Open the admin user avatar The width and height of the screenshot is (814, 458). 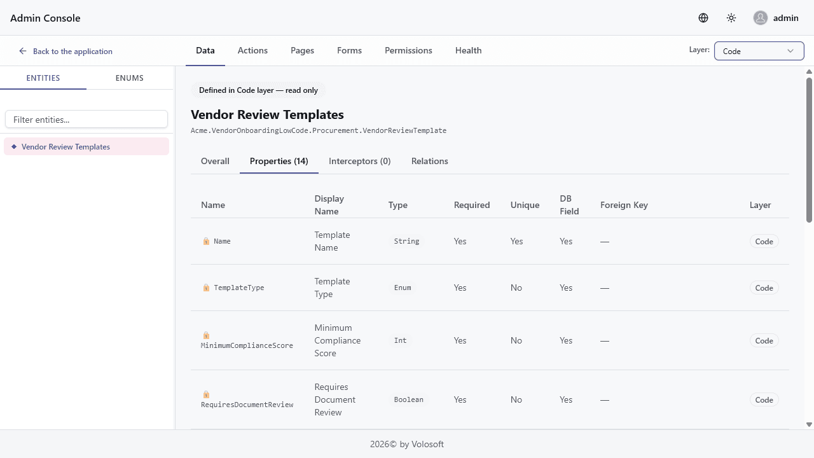[761, 18]
